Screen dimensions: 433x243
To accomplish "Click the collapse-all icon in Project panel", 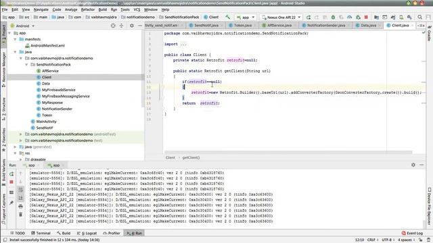I will point(121,26).
